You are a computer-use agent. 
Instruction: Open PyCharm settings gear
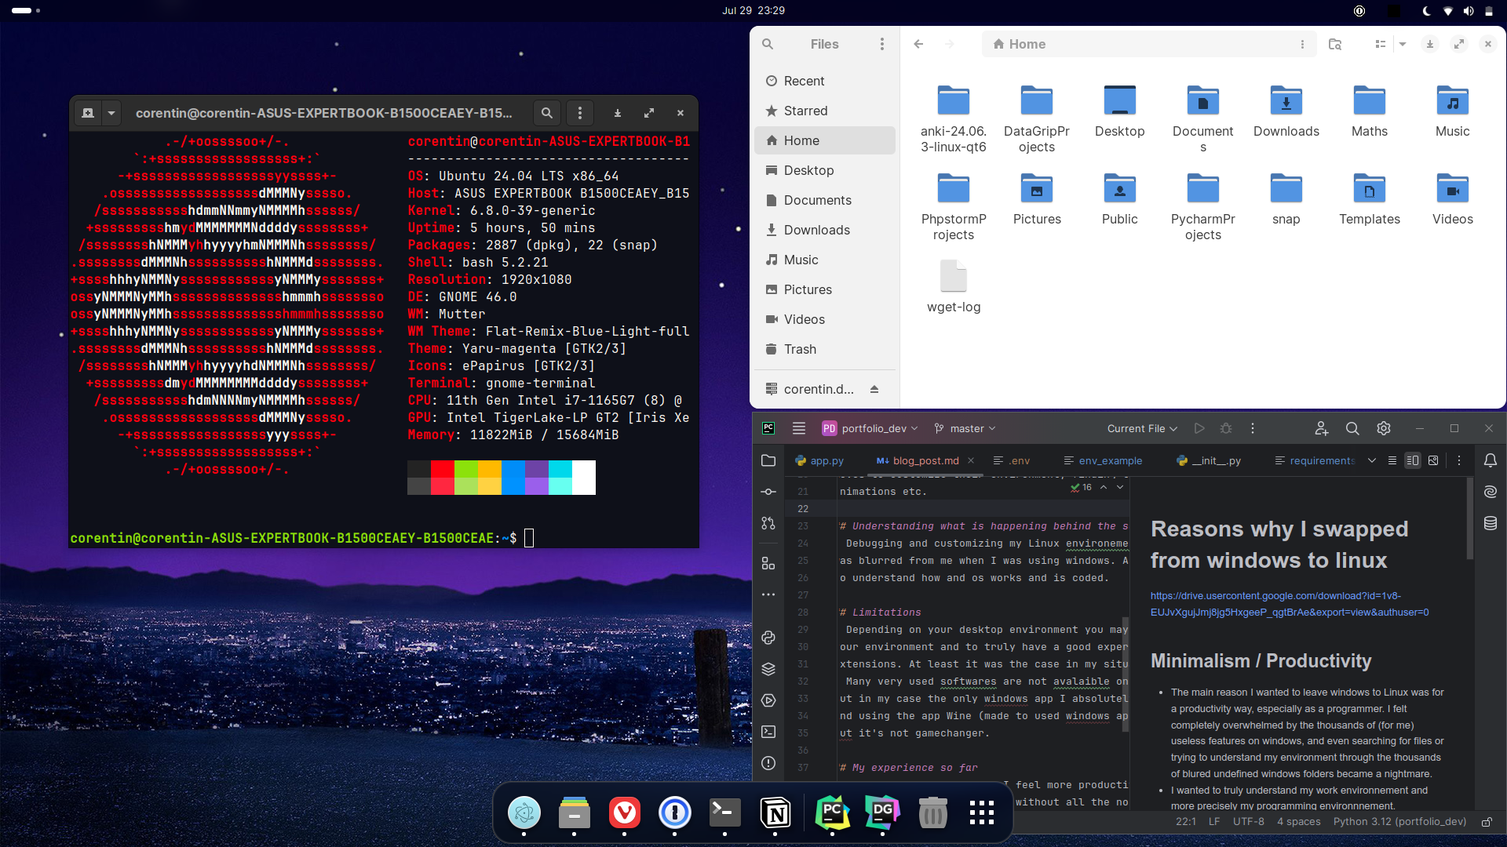(1384, 428)
